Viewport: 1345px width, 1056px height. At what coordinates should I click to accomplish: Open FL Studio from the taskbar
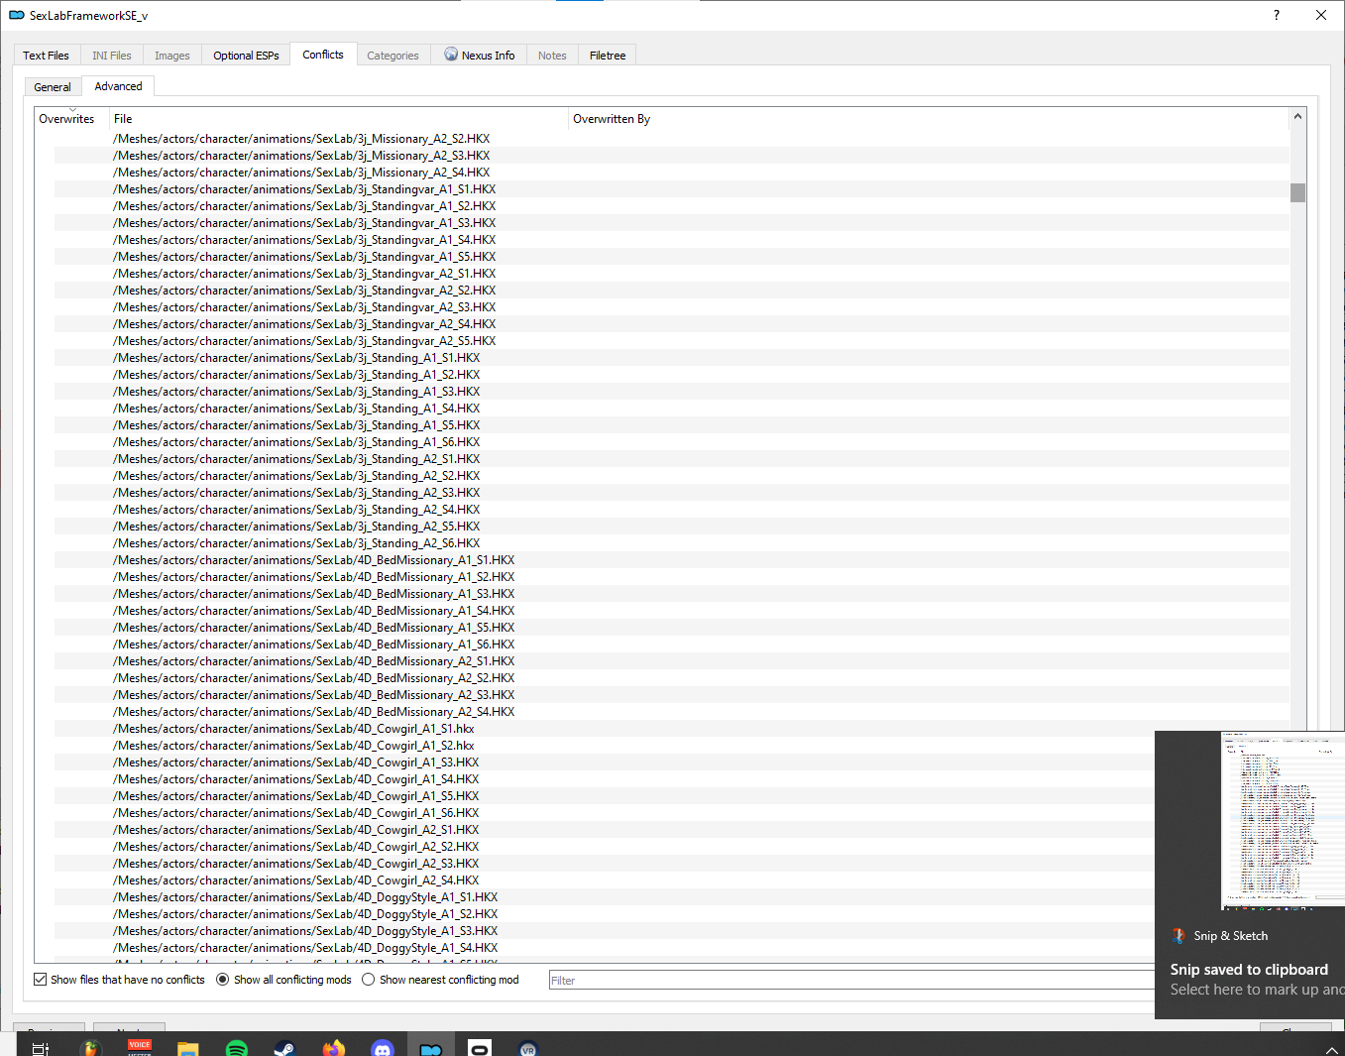(91, 1048)
